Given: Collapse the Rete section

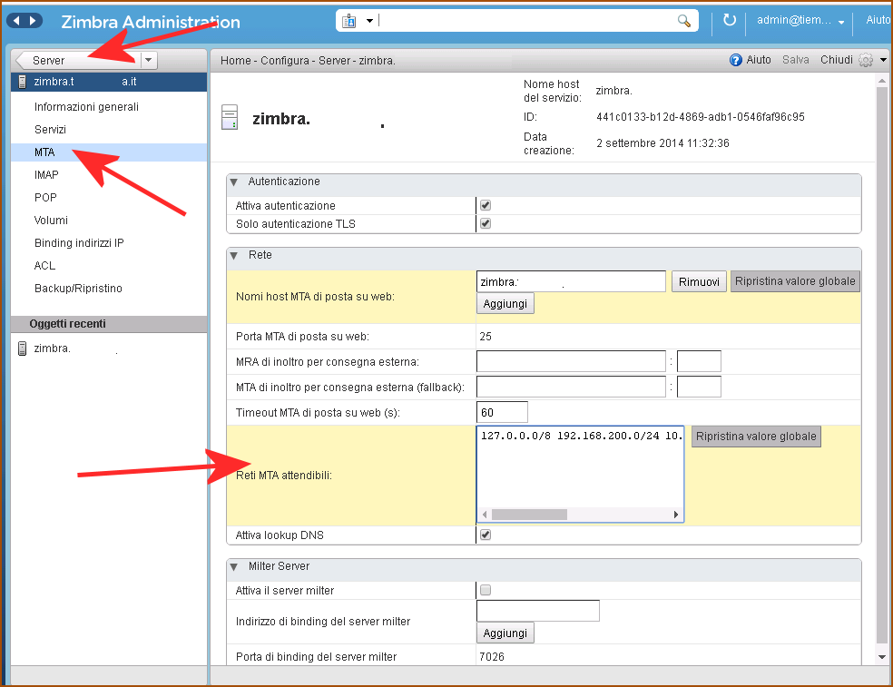Looking at the screenshot, I should [x=233, y=256].
